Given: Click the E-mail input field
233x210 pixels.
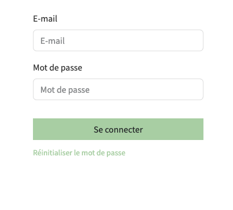Looking at the screenshot, I should 118,40.
